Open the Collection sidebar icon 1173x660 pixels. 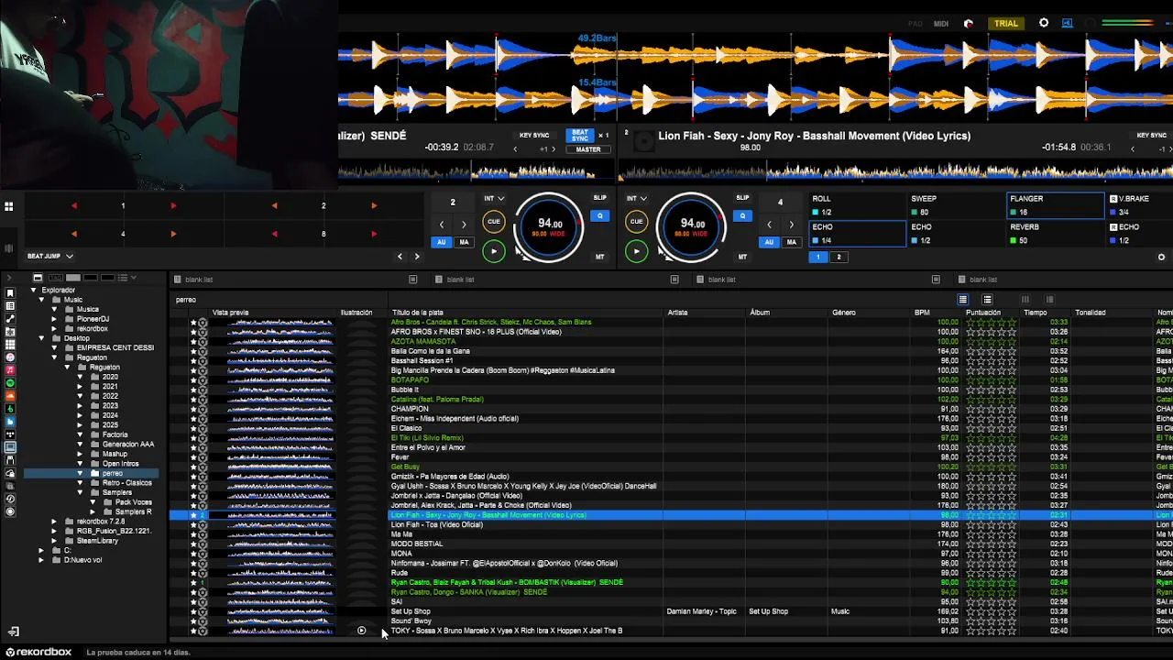[x=10, y=292]
